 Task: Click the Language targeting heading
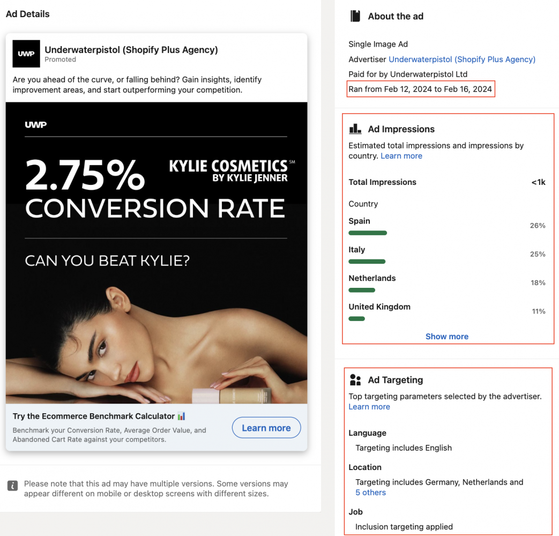point(368,433)
